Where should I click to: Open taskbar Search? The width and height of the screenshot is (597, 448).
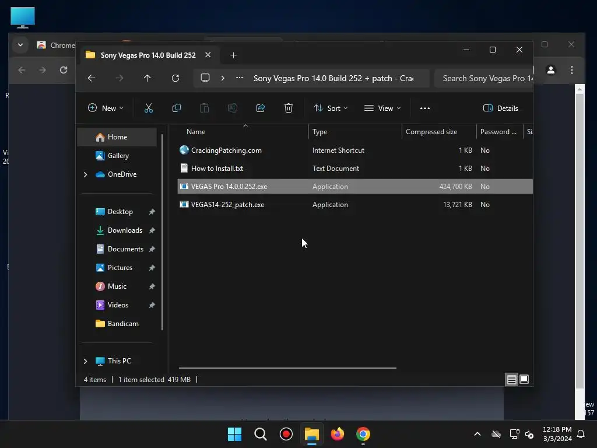(x=261, y=434)
